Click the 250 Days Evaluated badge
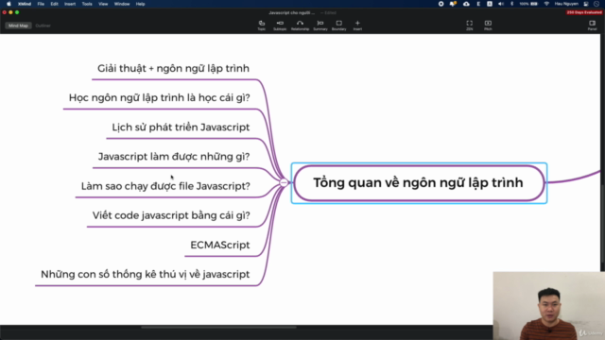 pos(584,12)
